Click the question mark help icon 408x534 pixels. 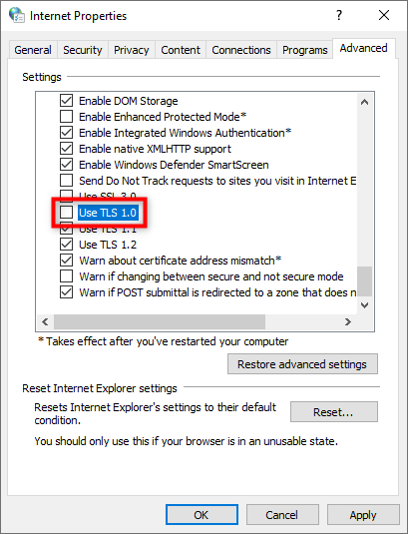click(x=338, y=15)
